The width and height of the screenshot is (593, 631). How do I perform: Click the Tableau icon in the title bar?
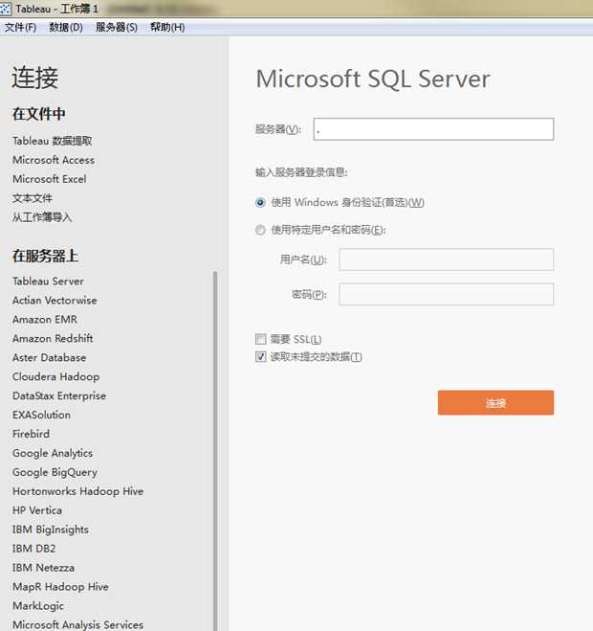5,9
